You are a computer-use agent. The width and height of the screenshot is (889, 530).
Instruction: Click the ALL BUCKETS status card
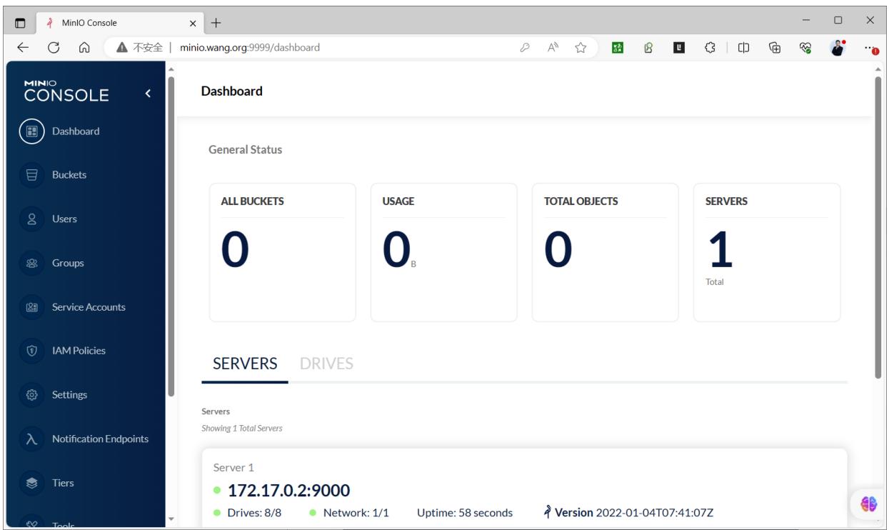pos(283,253)
